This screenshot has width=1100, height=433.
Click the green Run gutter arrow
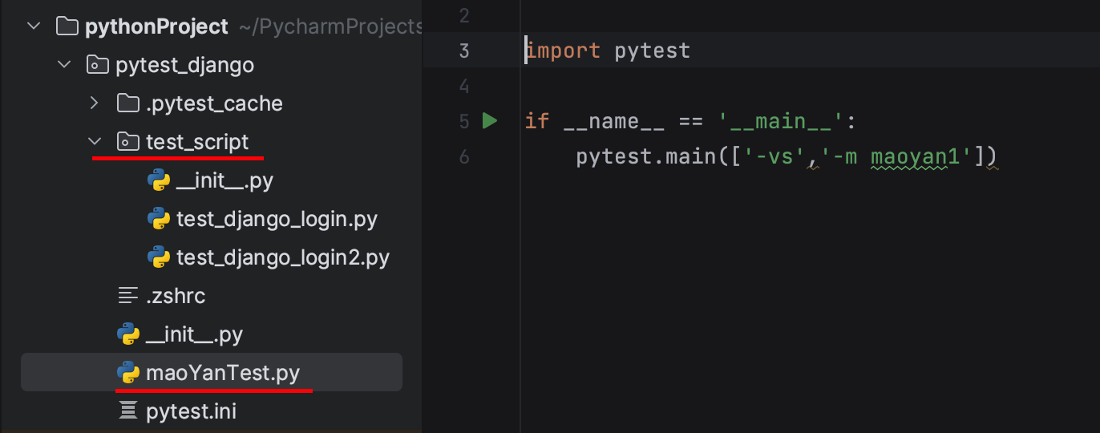[490, 121]
